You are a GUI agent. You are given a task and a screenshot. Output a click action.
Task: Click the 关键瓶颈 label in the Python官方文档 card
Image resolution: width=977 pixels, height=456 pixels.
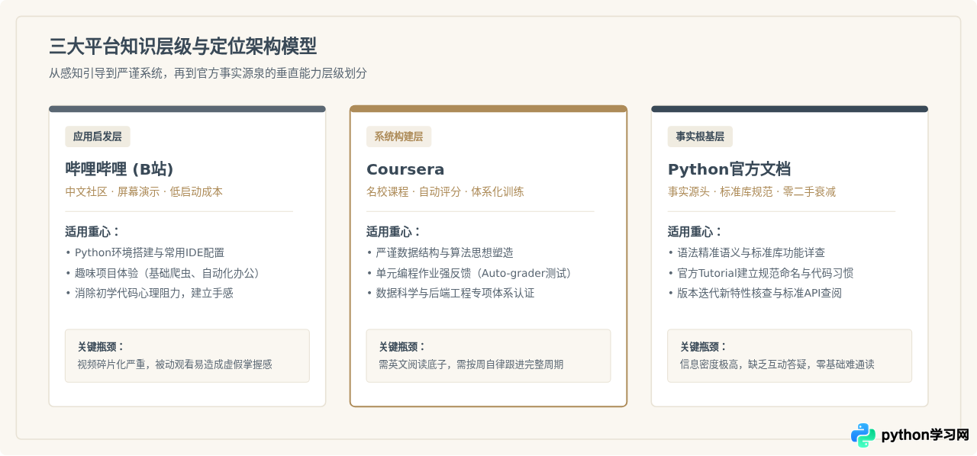click(x=704, y=346)
